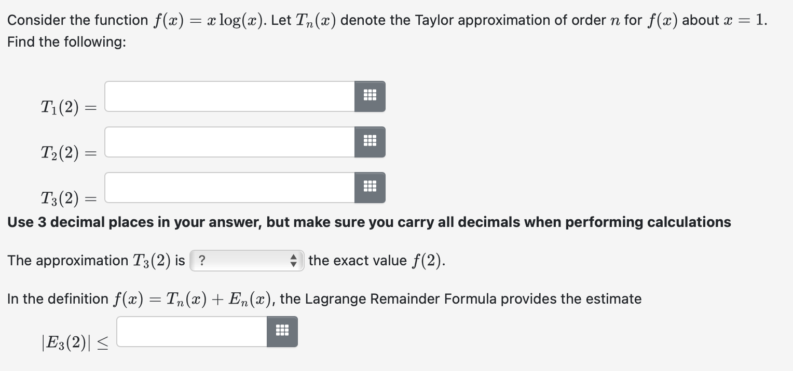Image resolution: width=793 pixels, height=371 pixels.
Task: Select the question mark placeholder in the selector
Action: (x=202, y=261)
